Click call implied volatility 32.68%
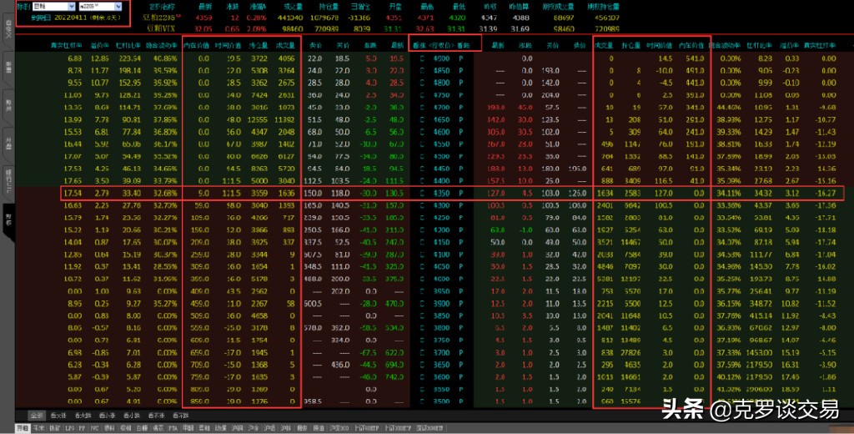This screenshot has height=434, width=854. point(166,193)
